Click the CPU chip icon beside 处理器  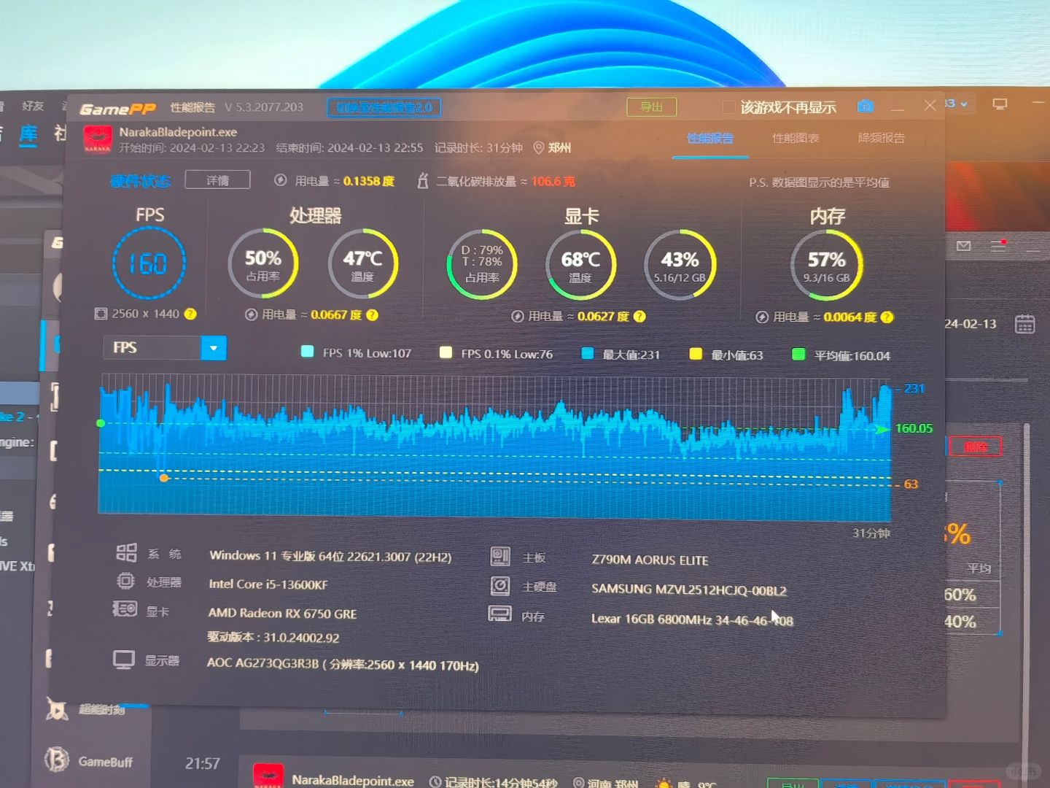(x=125, y=581)
